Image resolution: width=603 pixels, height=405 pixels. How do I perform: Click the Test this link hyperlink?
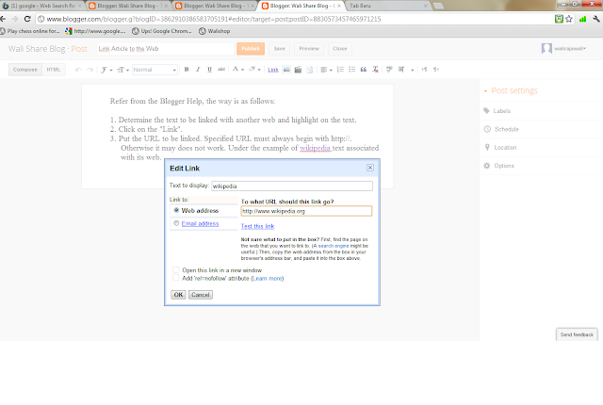tap(257, 226)
